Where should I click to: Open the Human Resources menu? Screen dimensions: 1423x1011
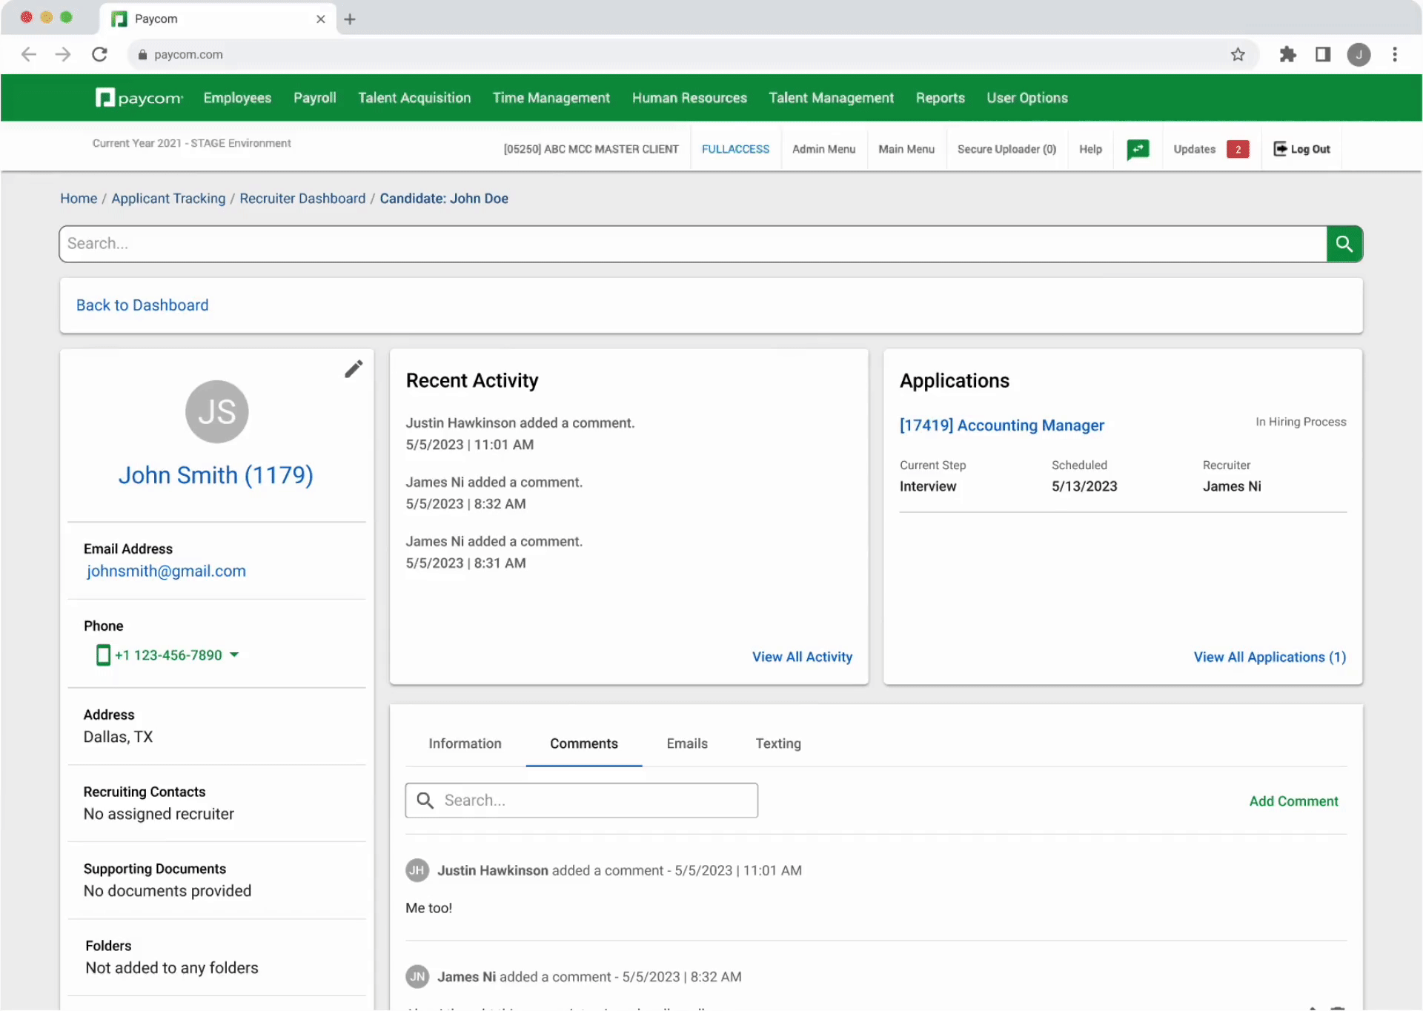(x=689, y=98)
